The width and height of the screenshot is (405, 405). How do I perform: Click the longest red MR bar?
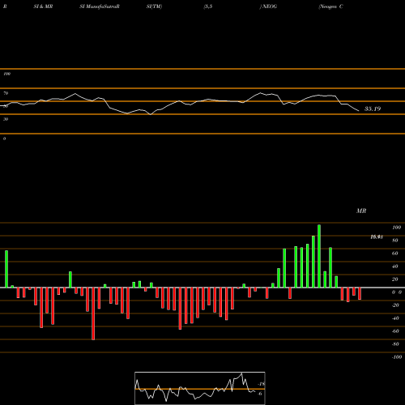93,313
